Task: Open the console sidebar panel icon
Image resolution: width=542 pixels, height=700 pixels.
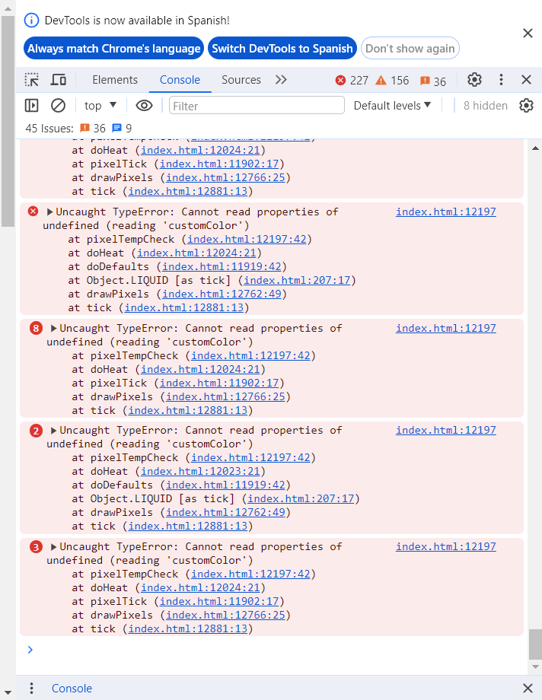Action: point(31,105)
